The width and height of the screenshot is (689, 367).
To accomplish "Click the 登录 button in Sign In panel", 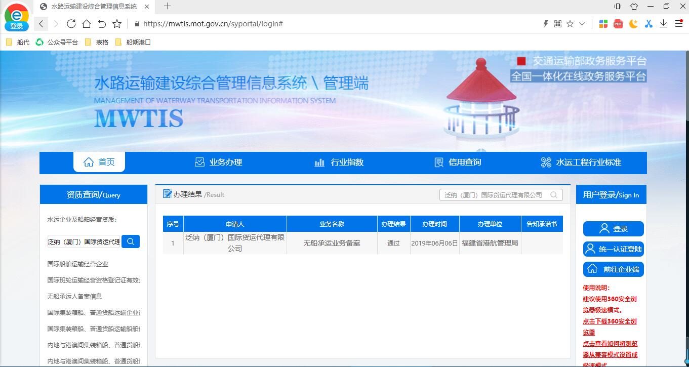I will pyautogui.click(x=614, y=229).
